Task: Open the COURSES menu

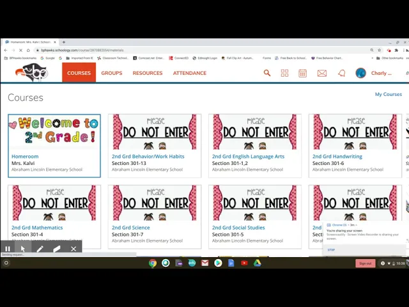Action: [x=79, y=73]
